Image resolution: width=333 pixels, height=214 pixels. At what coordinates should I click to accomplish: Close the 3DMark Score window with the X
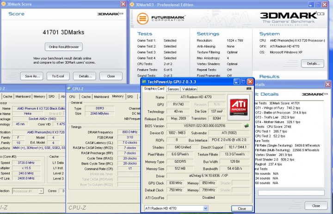pyautogui.click(x=123, y=4)
